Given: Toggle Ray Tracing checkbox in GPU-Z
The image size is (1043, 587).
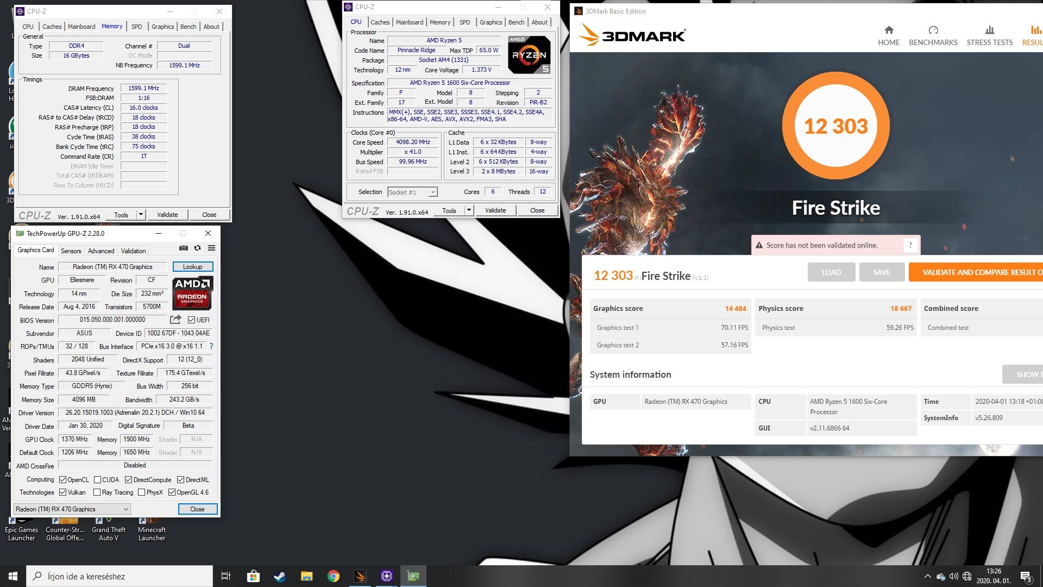Looking at the screenshot, I should tap(97, 492).
